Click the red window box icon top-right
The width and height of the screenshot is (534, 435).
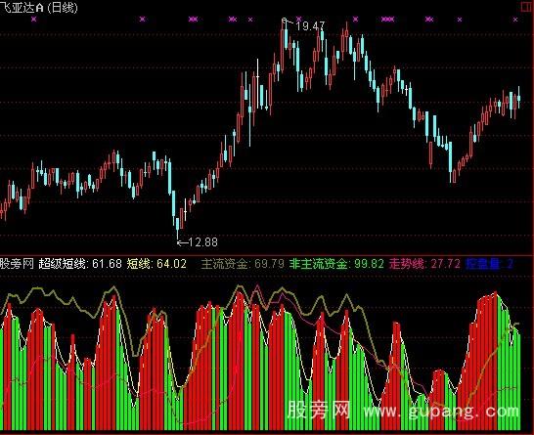526,7
